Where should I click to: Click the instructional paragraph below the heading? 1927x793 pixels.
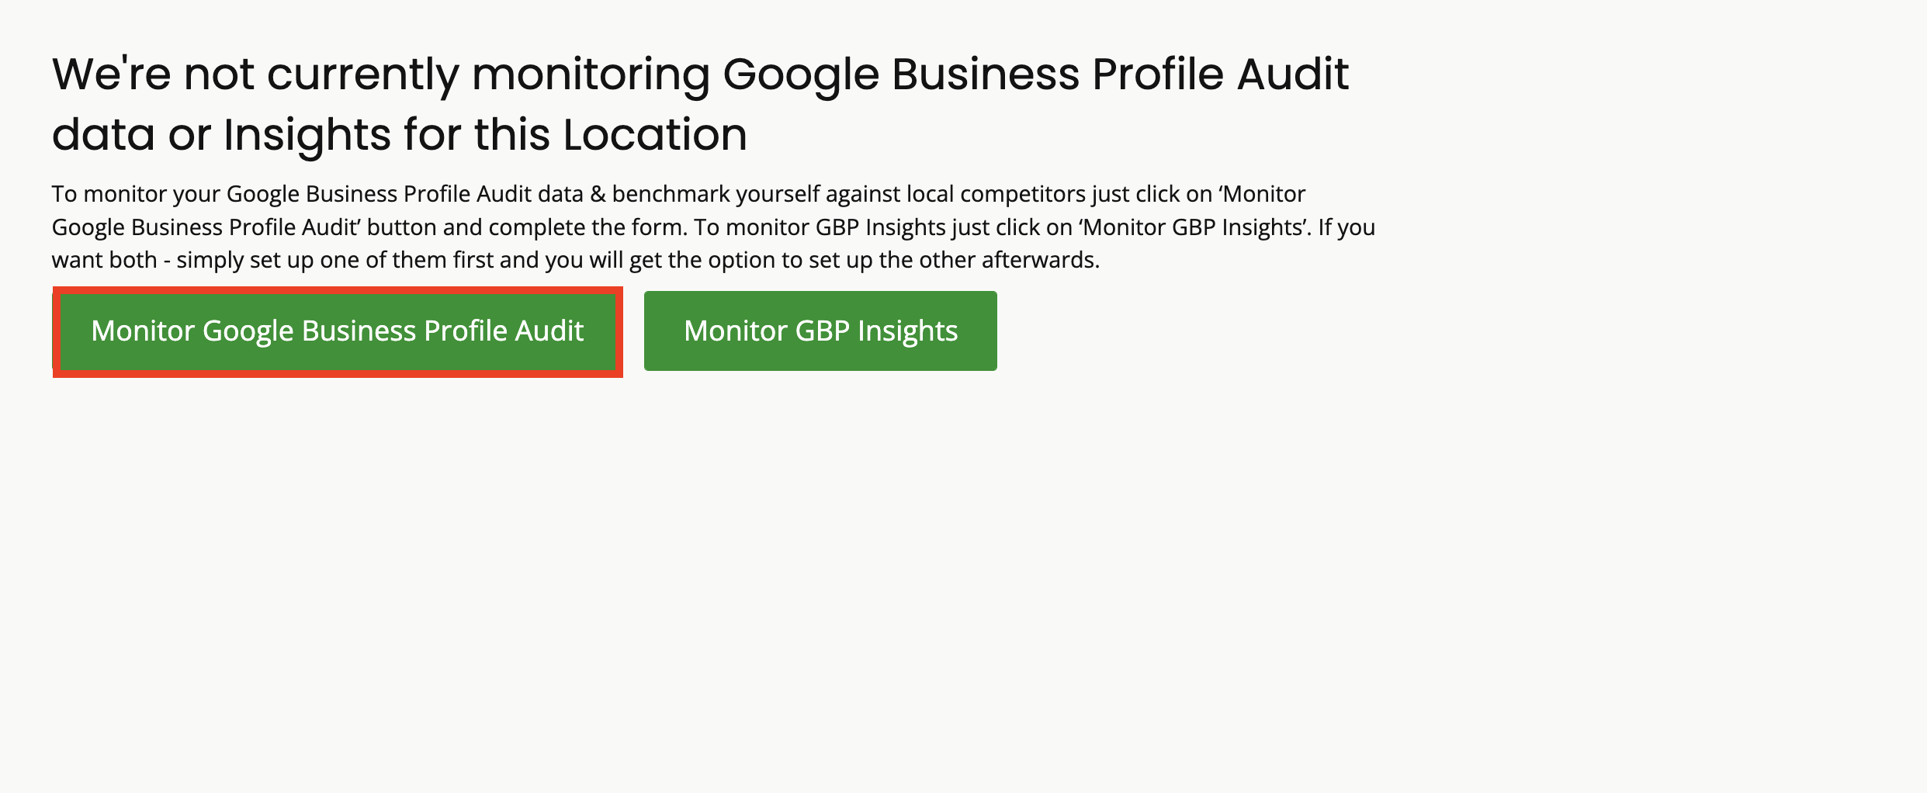click(x=713, y=227)
